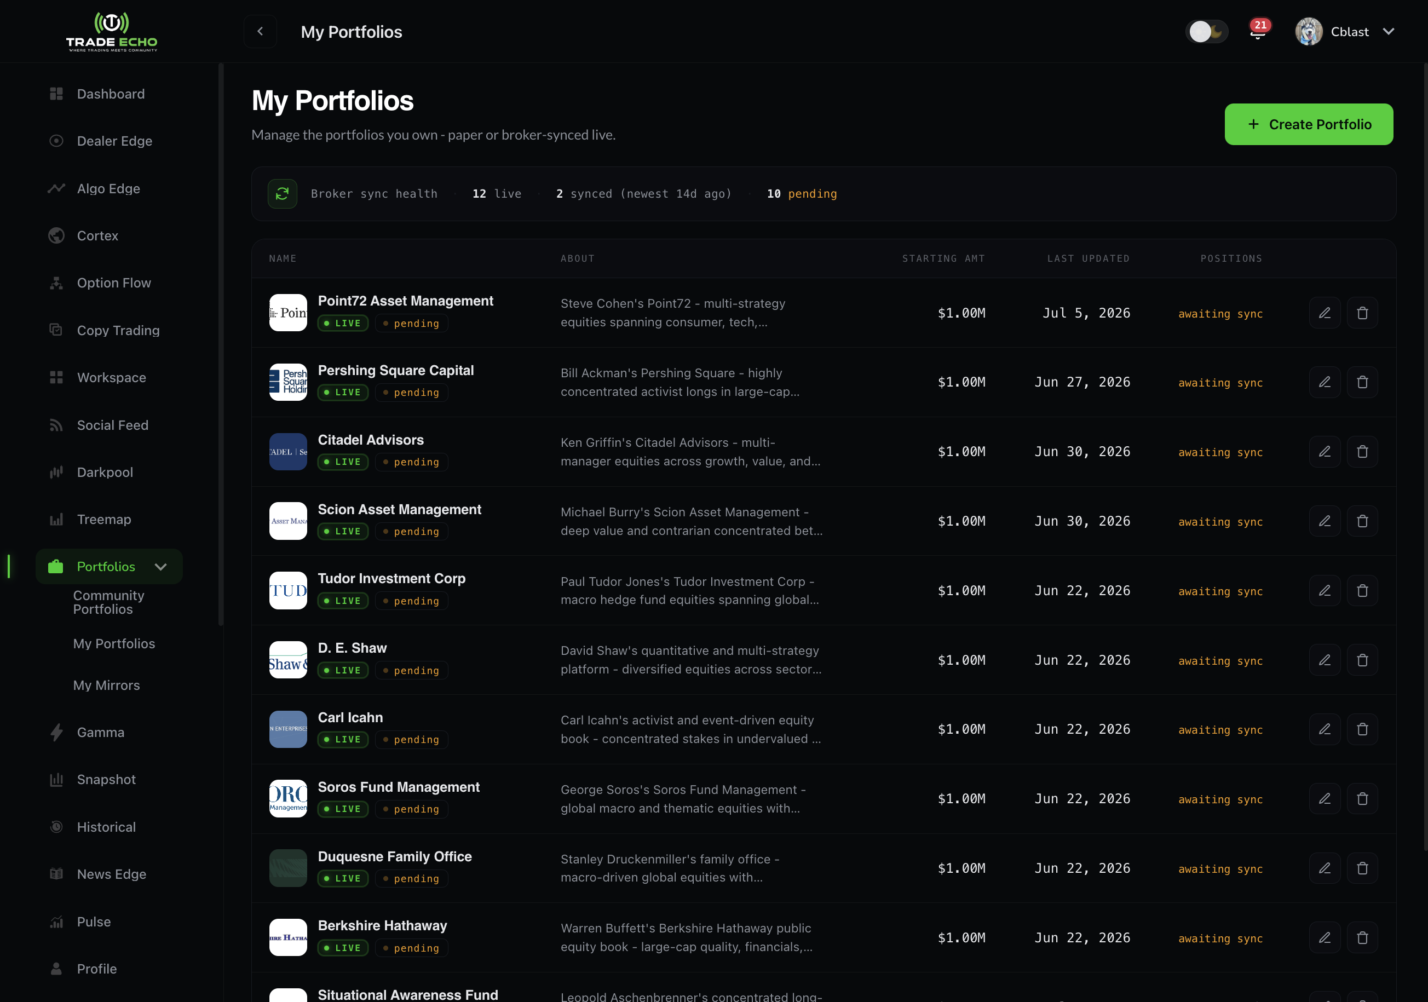Click the trash icon for Carl Icahn
This screenshot has height=1002, width=1428.
[1362, 729]
